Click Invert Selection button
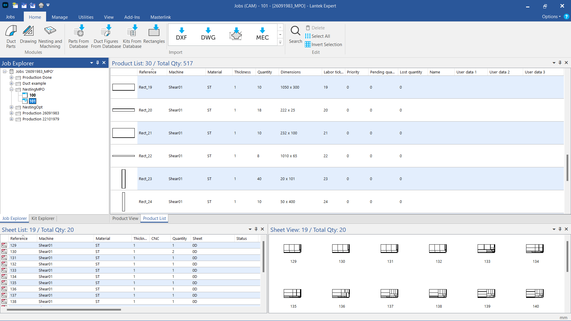571x321 pixels. 323,45
